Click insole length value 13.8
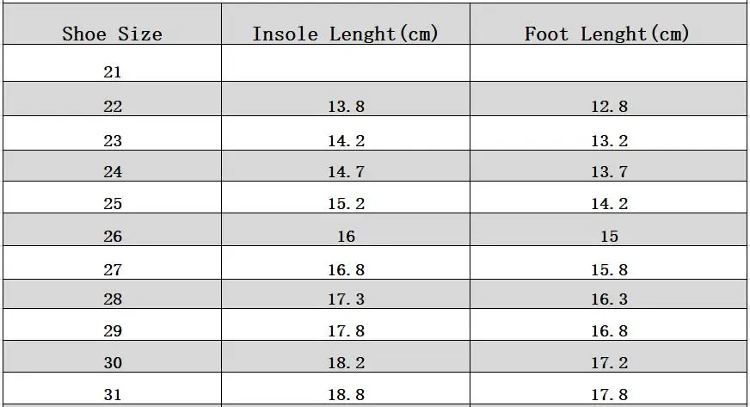This screenshot has width=750, height=407. pyautogui.click(x=346, y=107)
